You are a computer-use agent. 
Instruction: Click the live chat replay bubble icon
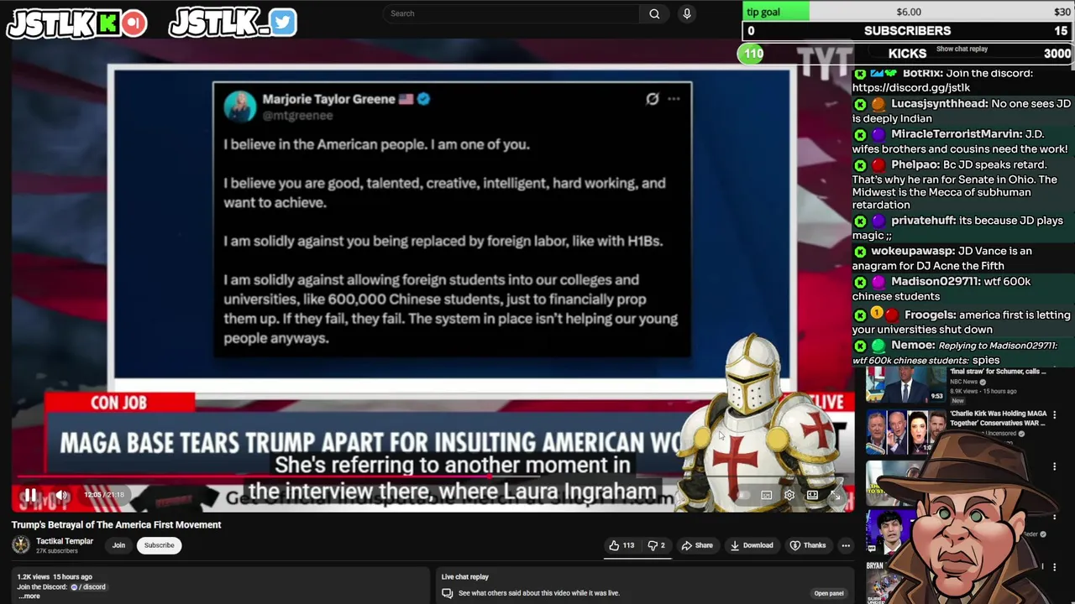click(x=448, y=593)
